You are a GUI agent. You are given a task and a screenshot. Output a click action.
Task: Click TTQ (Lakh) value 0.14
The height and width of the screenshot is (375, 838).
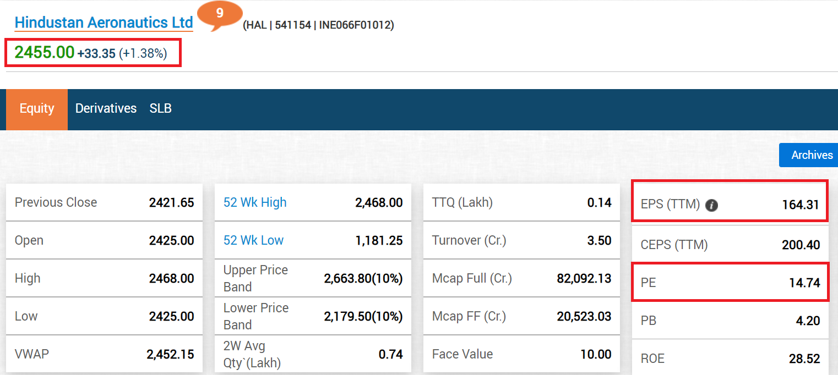600,202
